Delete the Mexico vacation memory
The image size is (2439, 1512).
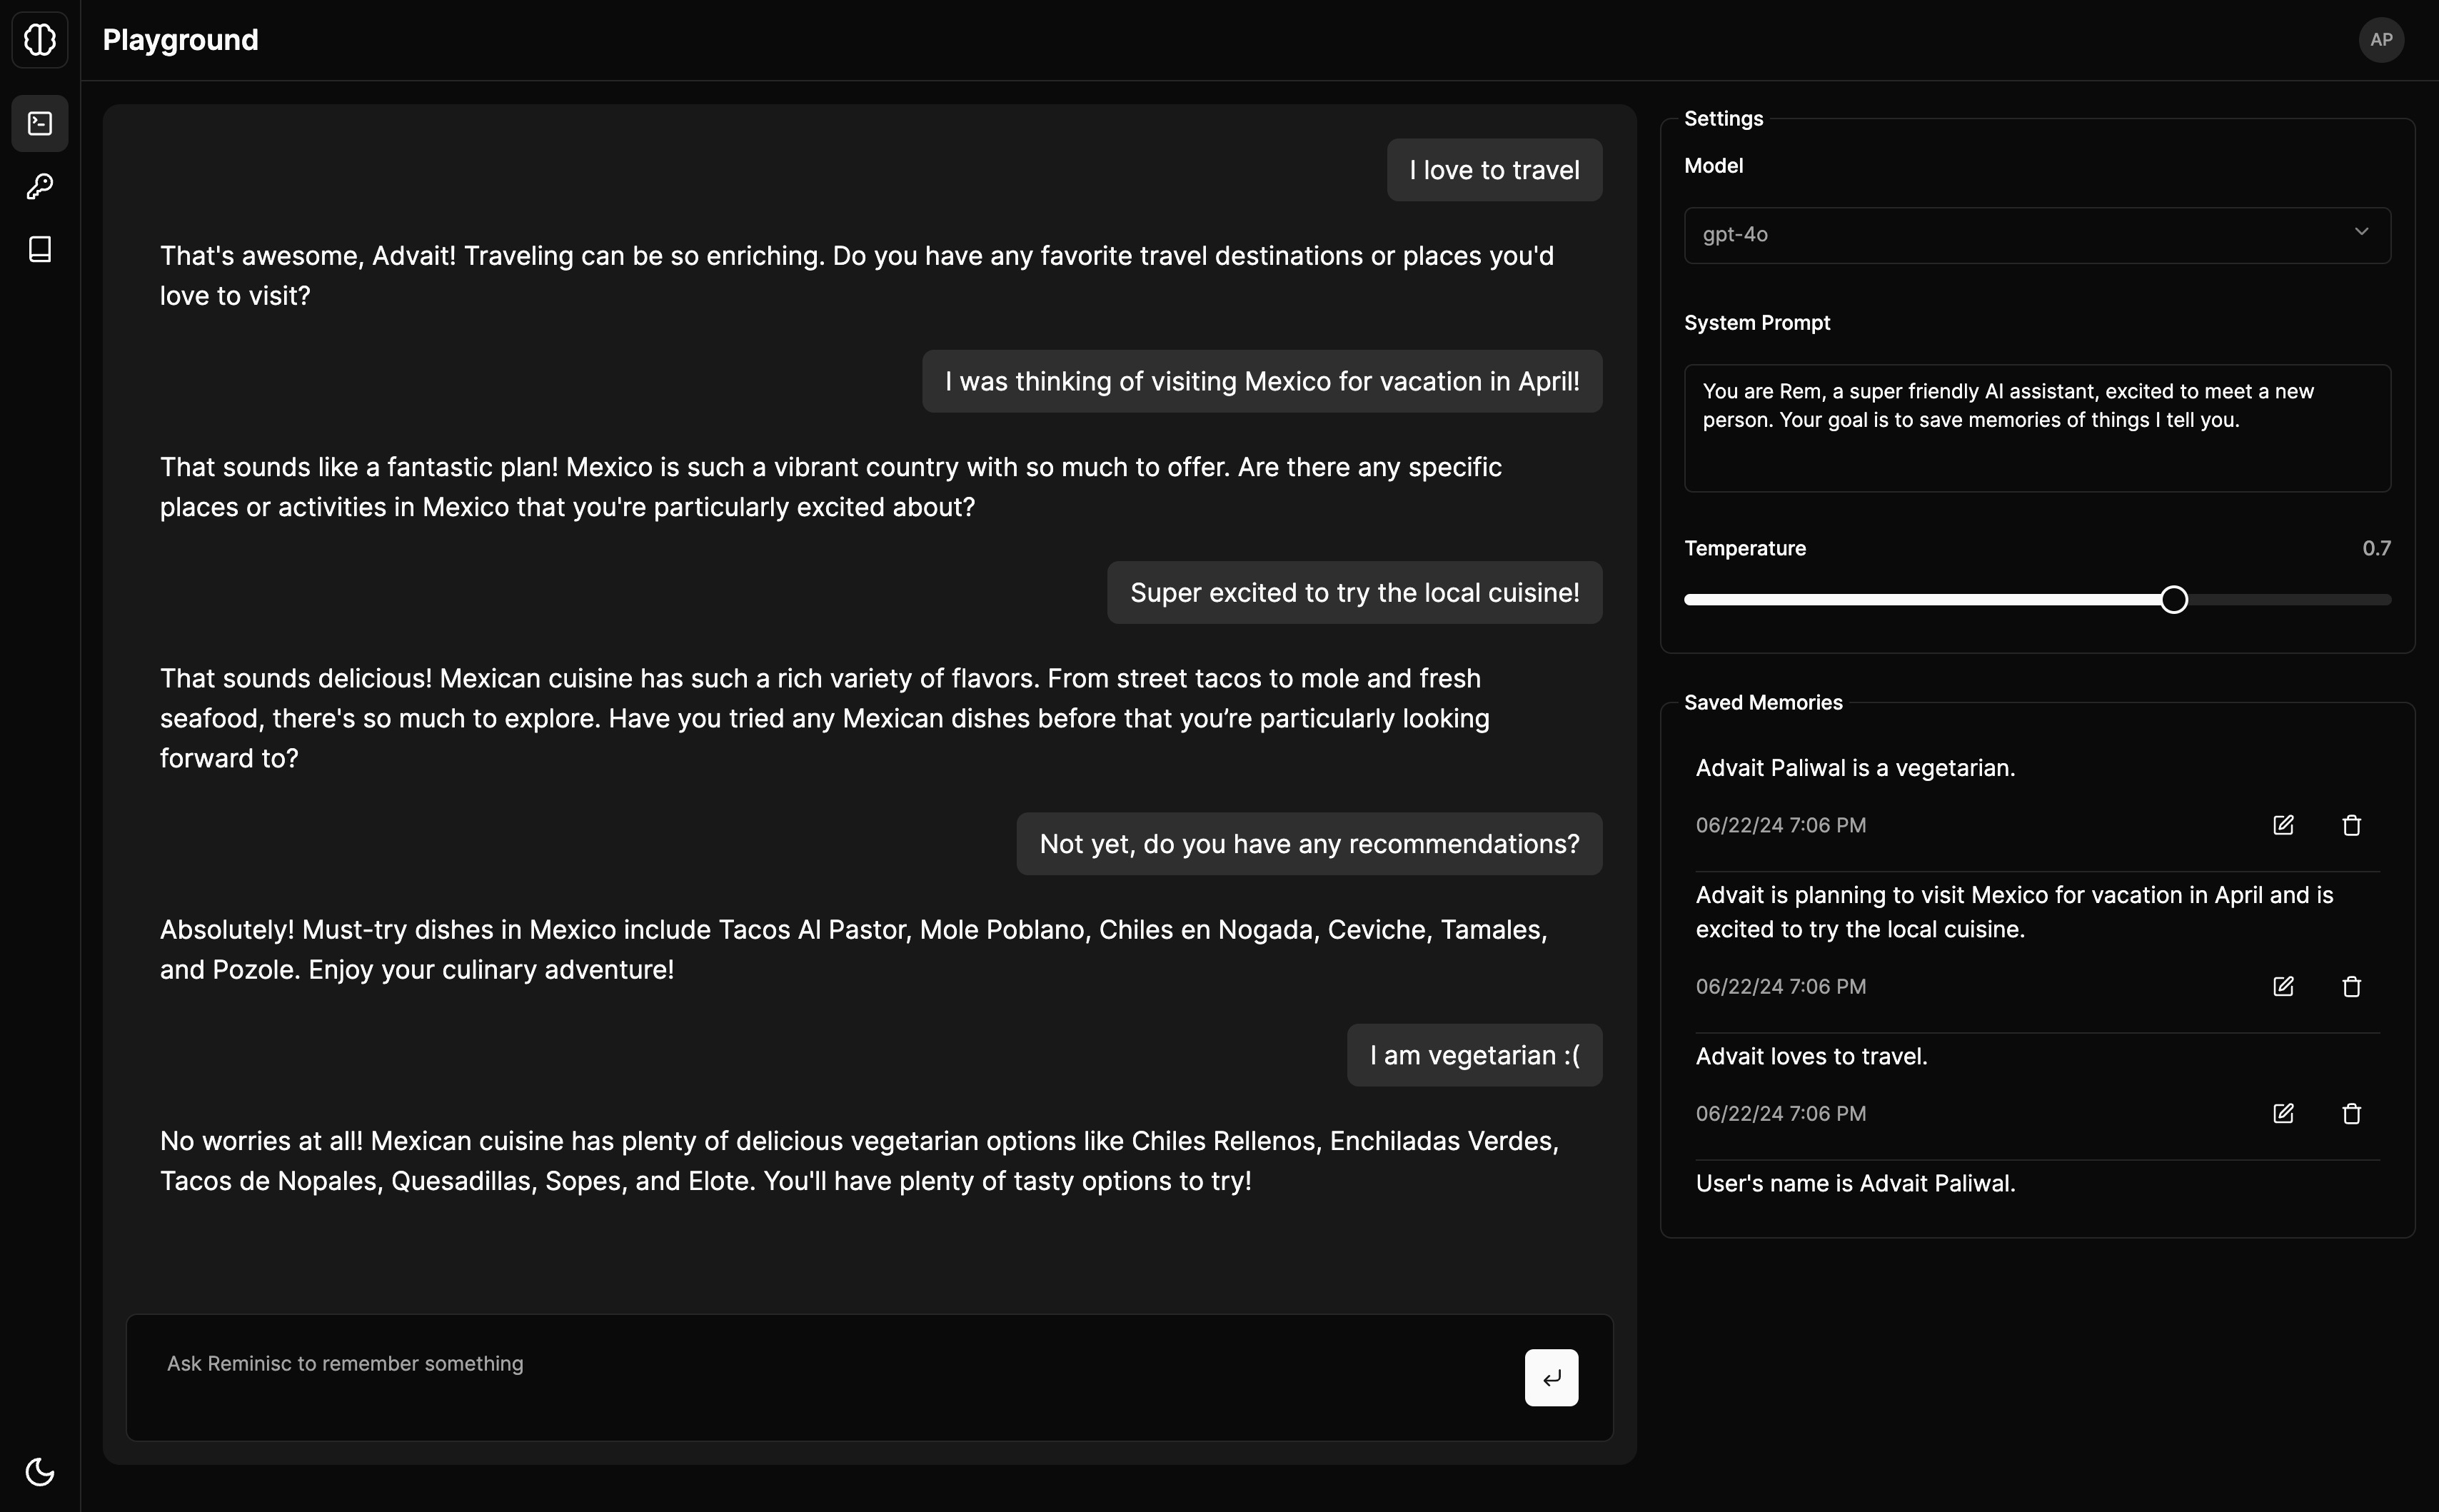(2351, 986)
